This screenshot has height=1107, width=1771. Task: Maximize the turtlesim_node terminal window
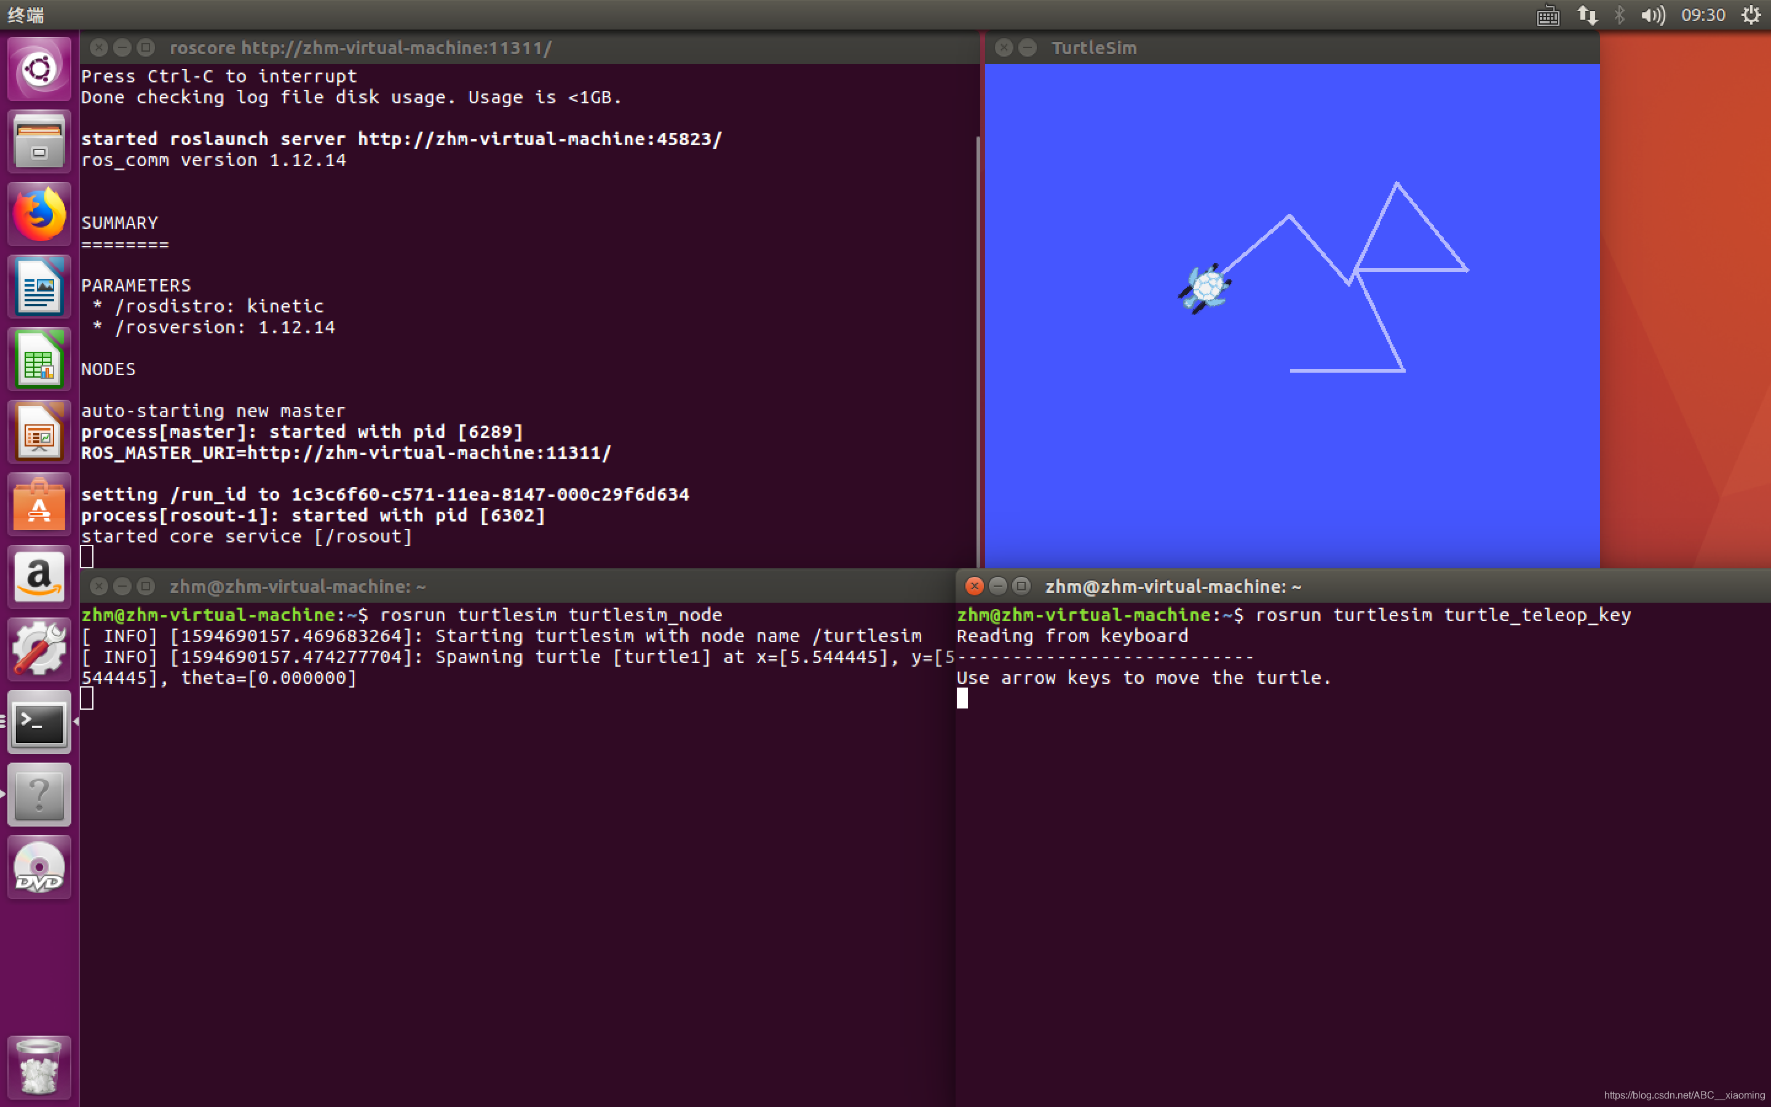tap(146, 585)
